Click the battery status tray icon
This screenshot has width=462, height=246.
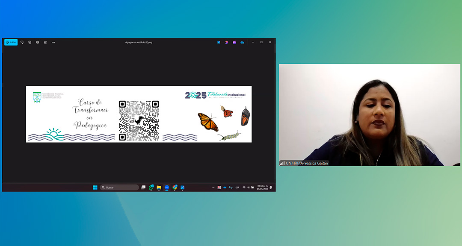click(x=252, y=187)
